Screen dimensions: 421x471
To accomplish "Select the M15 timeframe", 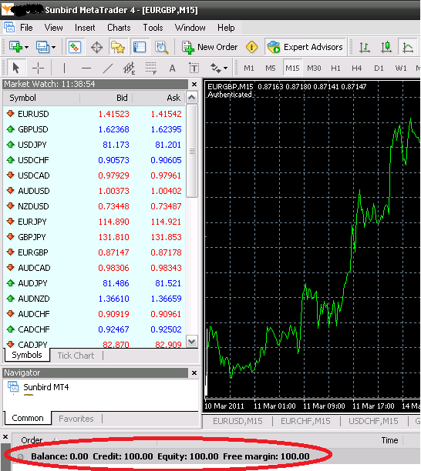I will 292,68.
